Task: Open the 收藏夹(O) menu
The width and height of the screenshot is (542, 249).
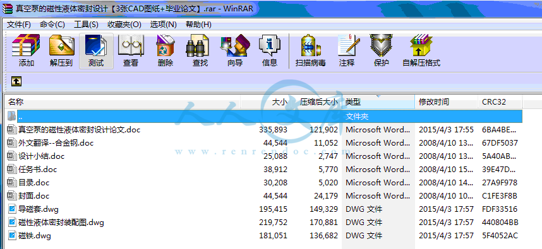Action: (124, 25)
